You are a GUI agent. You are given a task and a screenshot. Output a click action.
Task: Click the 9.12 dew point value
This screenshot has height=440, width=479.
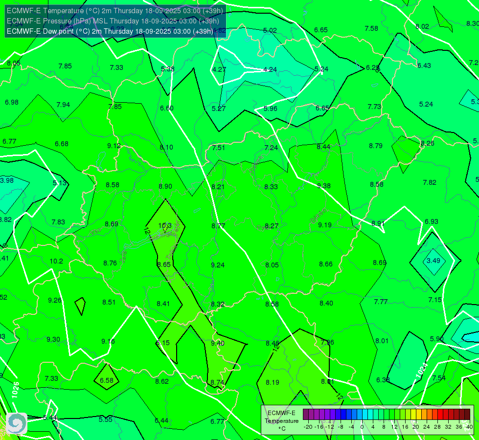(x=114, y=146)
